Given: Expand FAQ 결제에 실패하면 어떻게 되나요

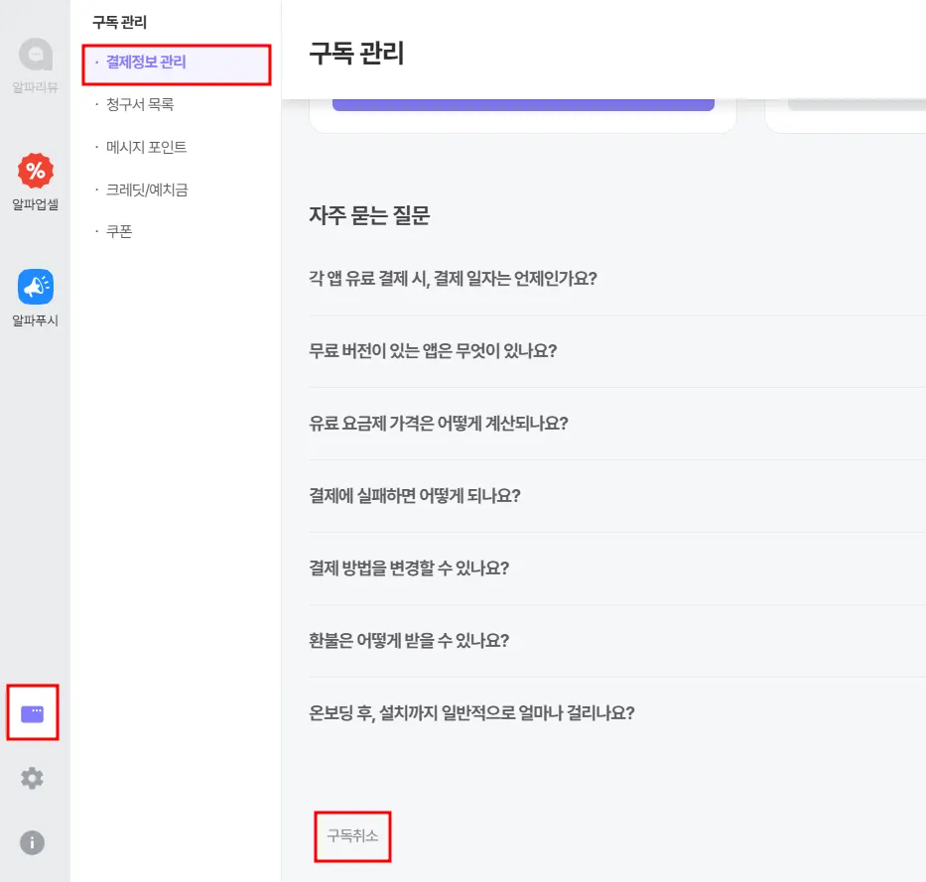Looking at the screenshot, I should [x=617, y=496].
